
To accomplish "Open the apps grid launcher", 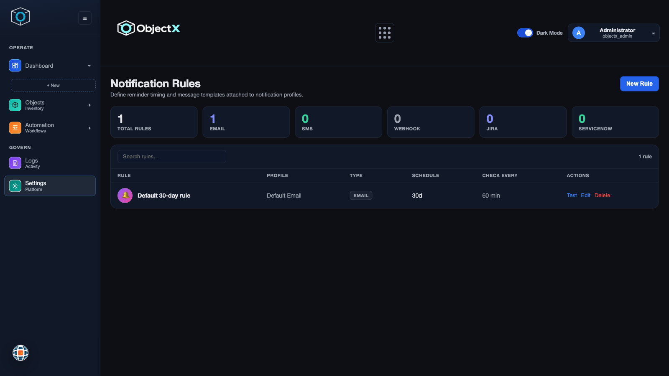I will [385, 33].
